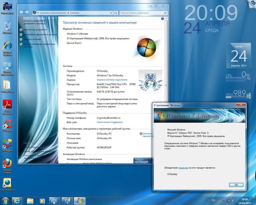This screenshot has height=205, width=256.
Task: Click the RU language indicator in the tray
Action: pos(214,200)
